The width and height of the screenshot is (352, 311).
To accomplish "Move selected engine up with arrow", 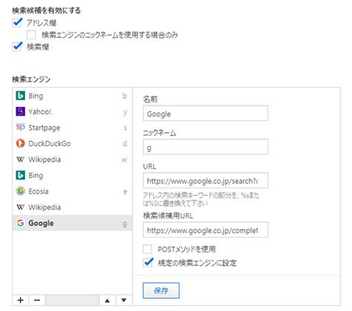I will point(107,301).
